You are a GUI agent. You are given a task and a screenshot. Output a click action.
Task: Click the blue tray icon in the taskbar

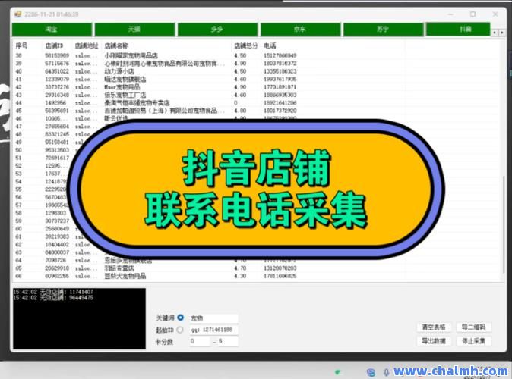coord(370,371)
